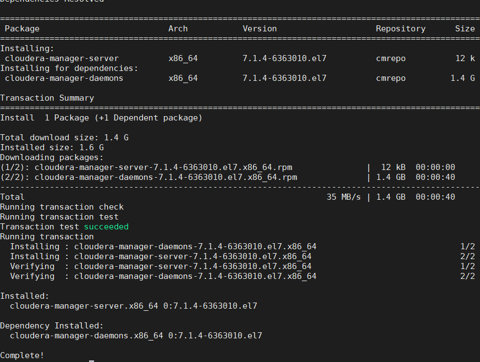Image resolution: width=480 pixels, height=362 pixels.
Task: Click 'Install 1 Package (+1 Dependent package)' line
Action: [101, 118]
